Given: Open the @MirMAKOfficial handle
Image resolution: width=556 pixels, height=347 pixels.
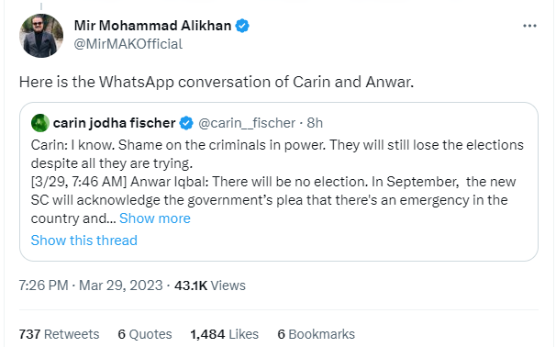Looking at the screenshot, I should [128, 44].
